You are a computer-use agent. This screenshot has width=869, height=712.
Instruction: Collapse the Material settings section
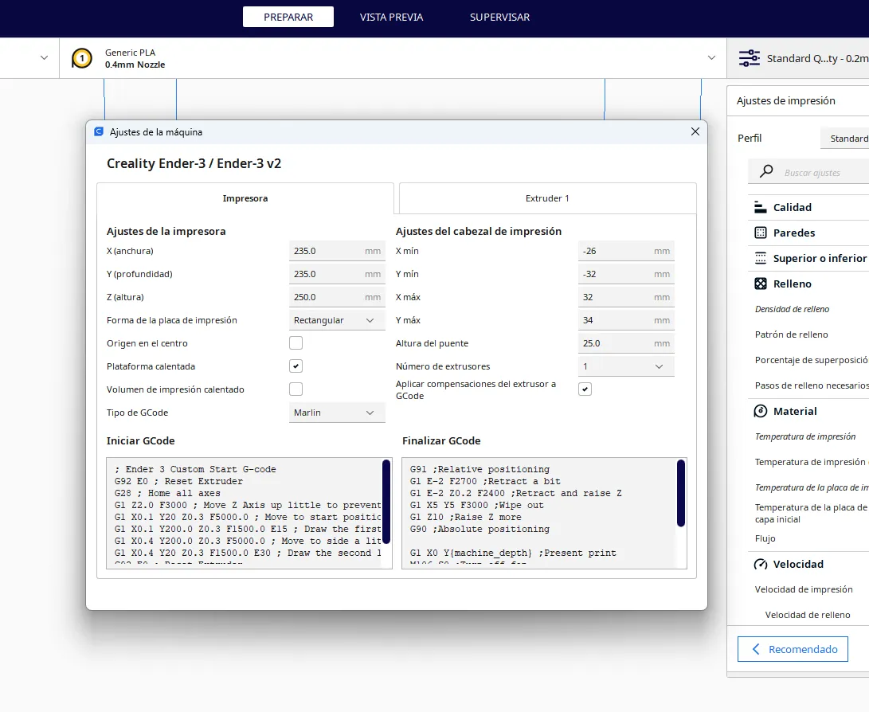808,411
